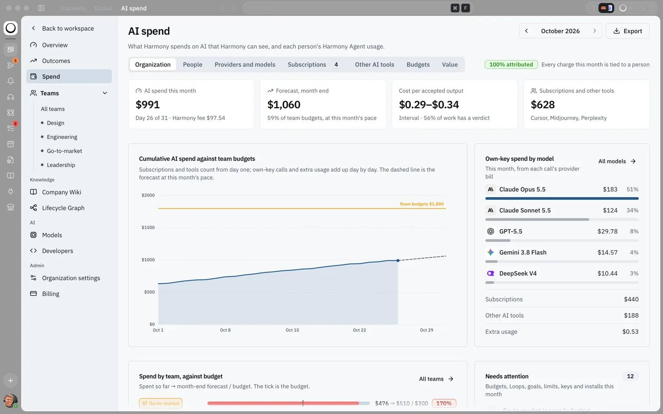663x414 pixels.
Task: Click the Claude Opus 5.5 spend bar
Action: (562, 198)
